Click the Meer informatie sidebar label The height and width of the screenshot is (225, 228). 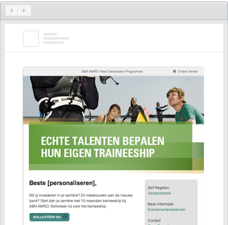[x=160, y=204]
